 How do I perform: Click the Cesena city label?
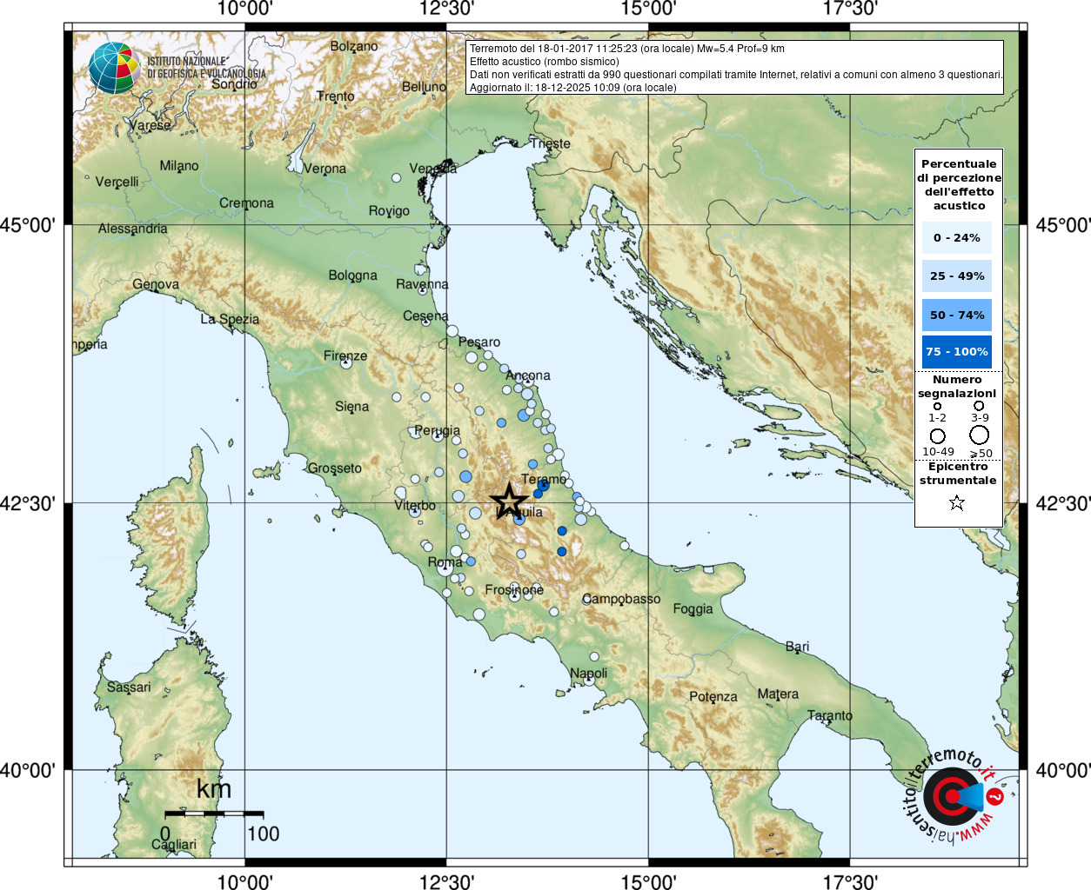425,315
